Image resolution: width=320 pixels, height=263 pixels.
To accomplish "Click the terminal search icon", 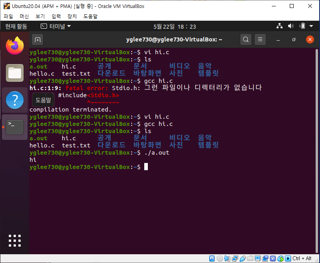I will (x=246, y=39).
